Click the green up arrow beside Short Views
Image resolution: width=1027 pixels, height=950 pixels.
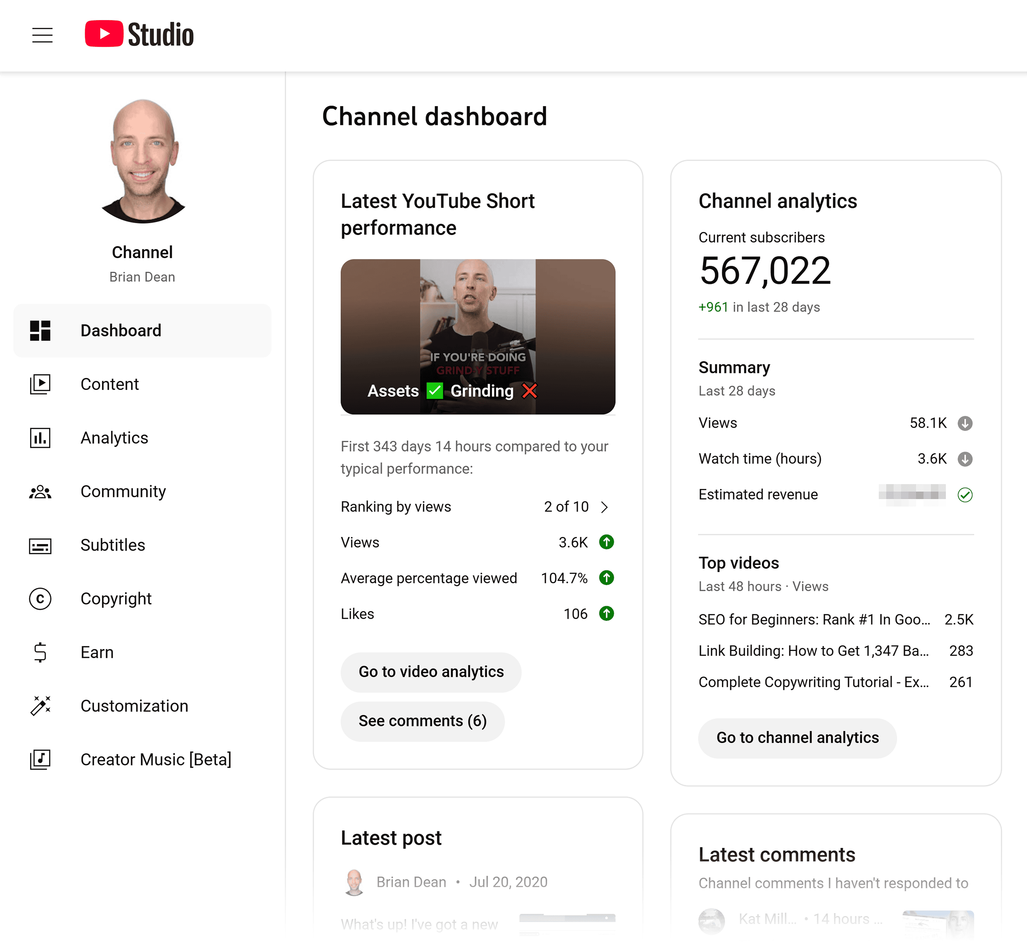[606, 542]
